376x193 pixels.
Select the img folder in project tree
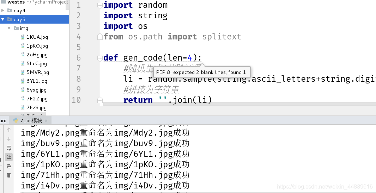pos(24,28)
